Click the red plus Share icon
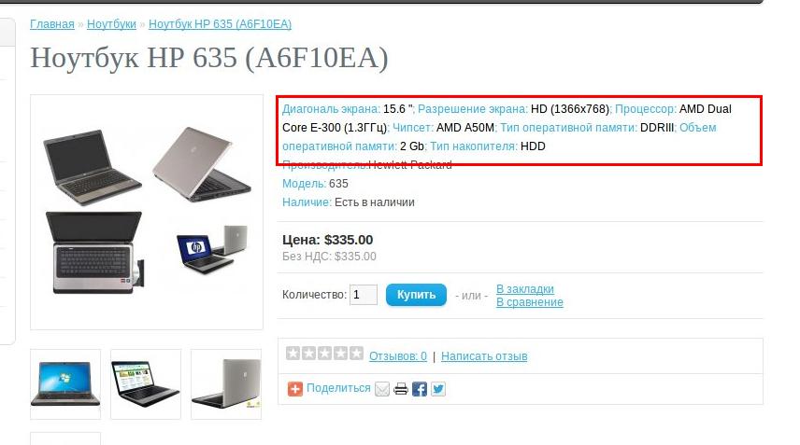 tap(295, 389)
